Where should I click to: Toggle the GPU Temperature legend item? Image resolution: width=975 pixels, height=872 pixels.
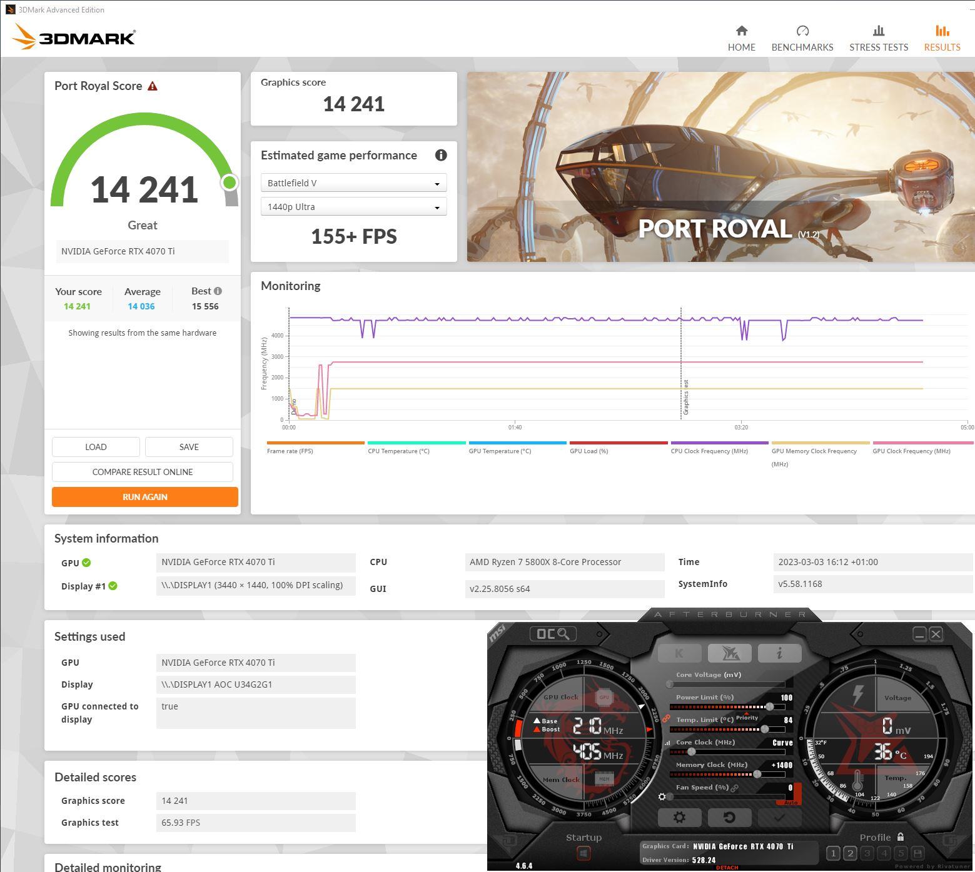tap(517, 448)
